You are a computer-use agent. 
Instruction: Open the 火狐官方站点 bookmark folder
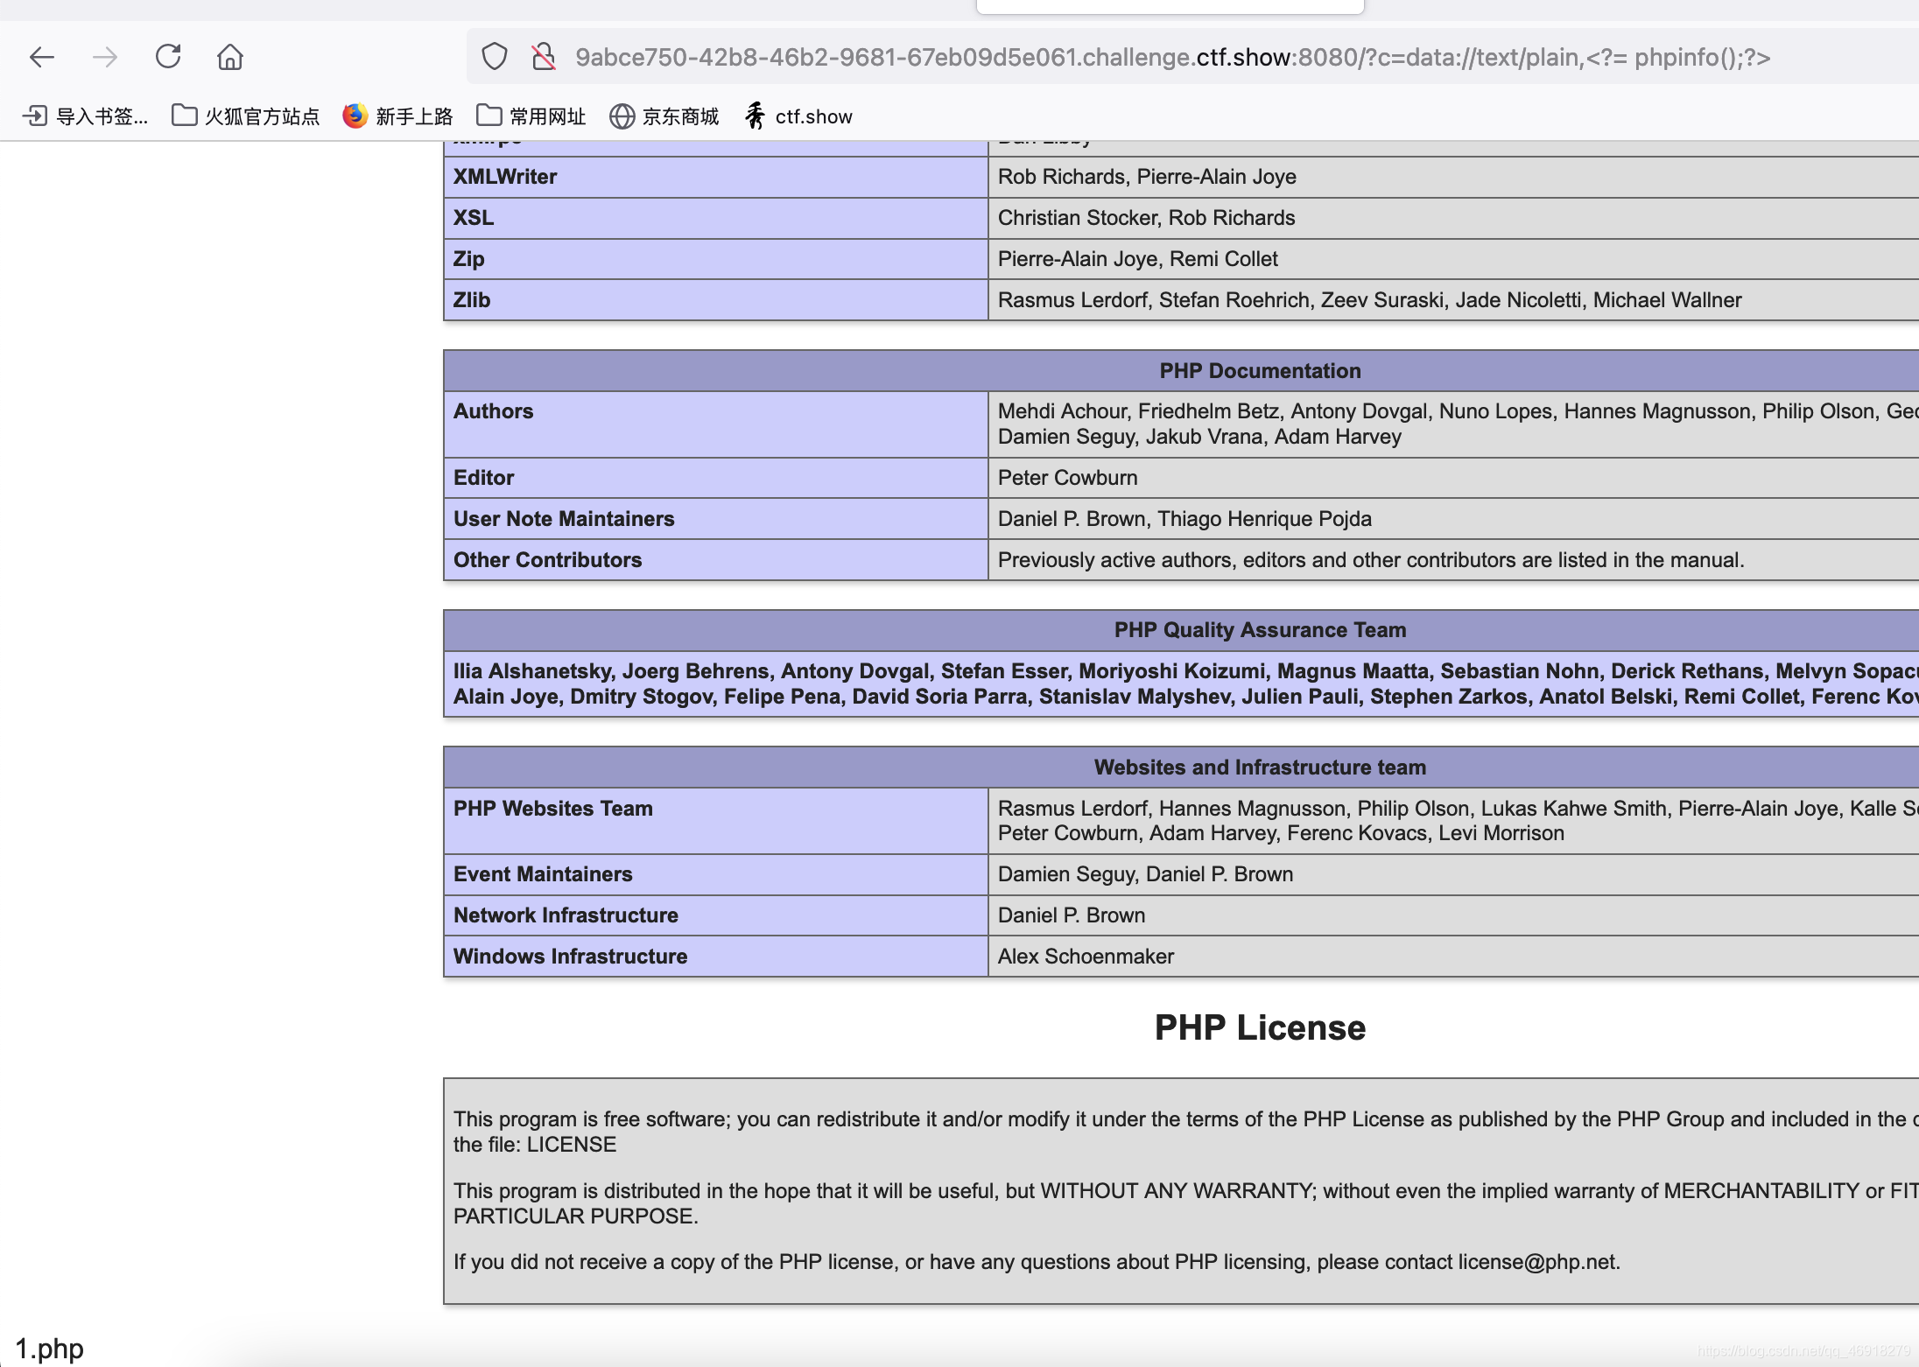coord(246,116)
